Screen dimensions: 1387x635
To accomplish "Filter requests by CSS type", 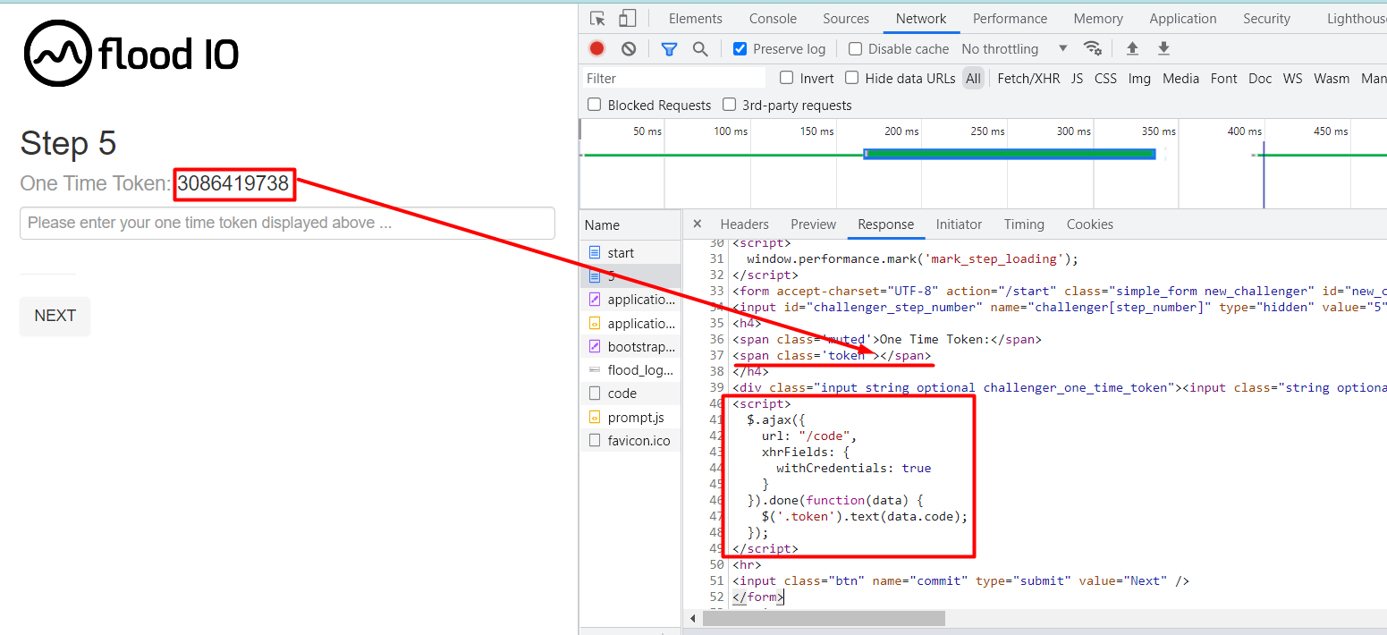I will [1105, 79].
